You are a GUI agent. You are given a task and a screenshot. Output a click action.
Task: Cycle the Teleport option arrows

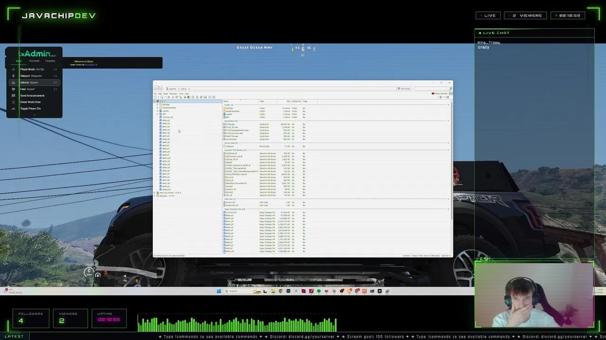pos(55,76)
